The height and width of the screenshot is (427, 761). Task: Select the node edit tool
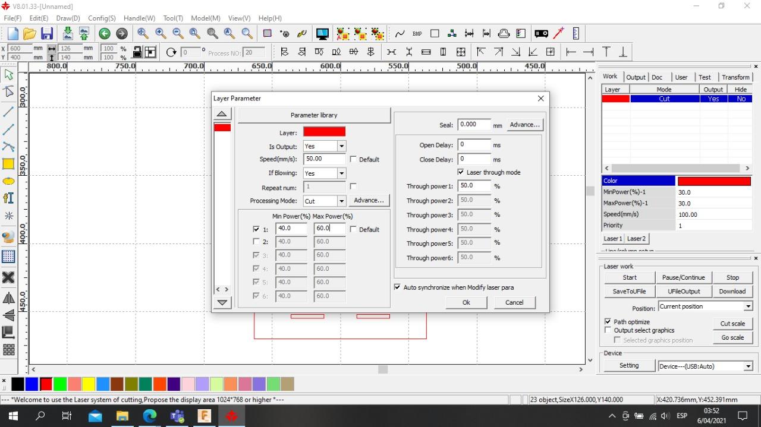(x=9, y=92)
